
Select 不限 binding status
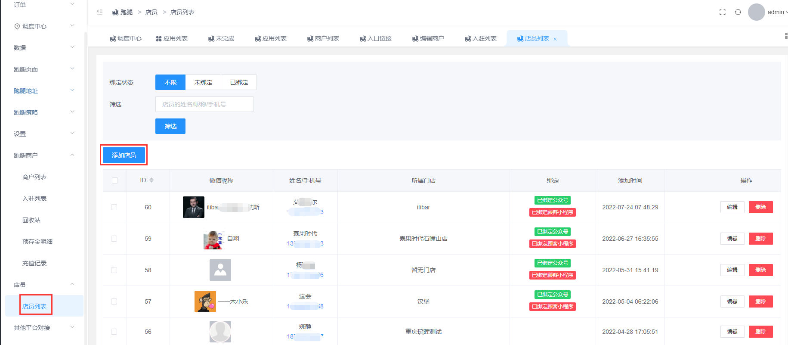pos(170,82)
